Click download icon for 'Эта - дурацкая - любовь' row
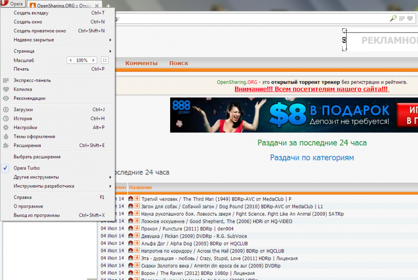The height and width of the screenshot is (280, 418). (x=137, y=258)
